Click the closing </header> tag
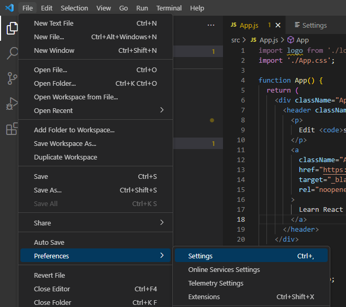This screenshot has width=346, height=307. [x=301, y=230]
